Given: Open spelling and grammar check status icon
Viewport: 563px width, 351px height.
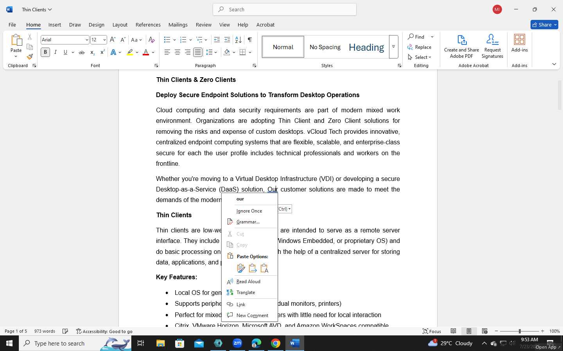Looking at the screenshot, I should click(x=65, y=331).
